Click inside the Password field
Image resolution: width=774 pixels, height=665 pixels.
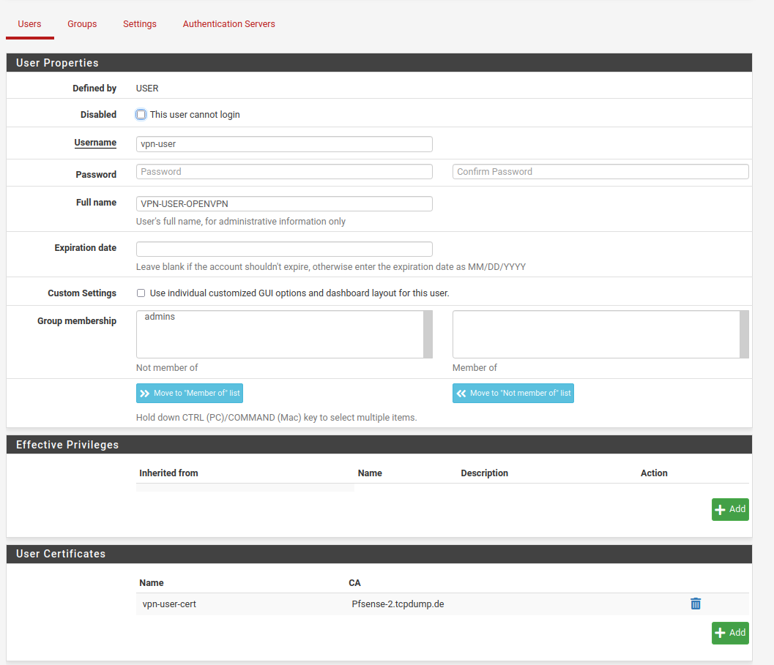point(284,171)
